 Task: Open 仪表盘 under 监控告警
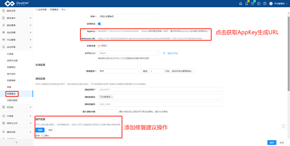[x=10, y=54]
